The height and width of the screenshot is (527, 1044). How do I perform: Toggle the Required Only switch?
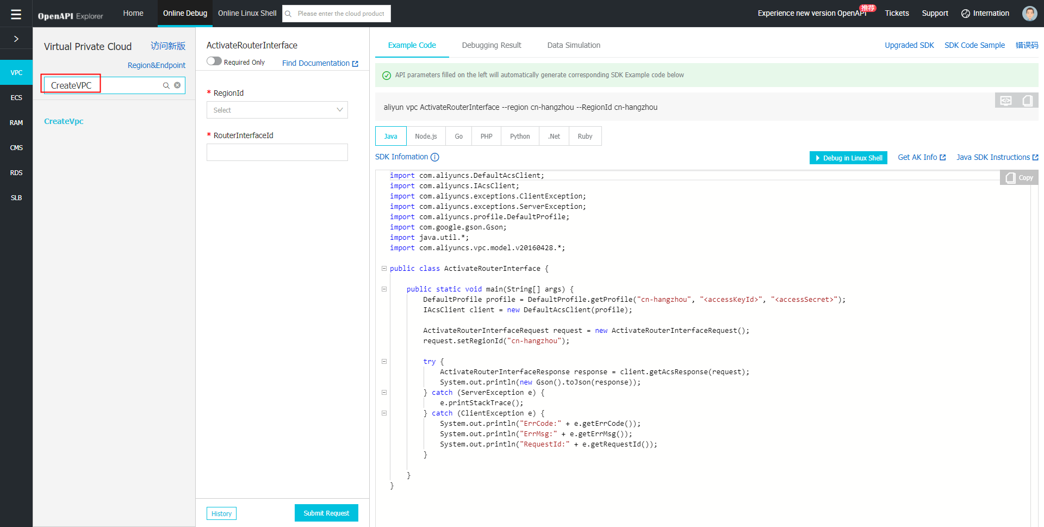point(214,61)
